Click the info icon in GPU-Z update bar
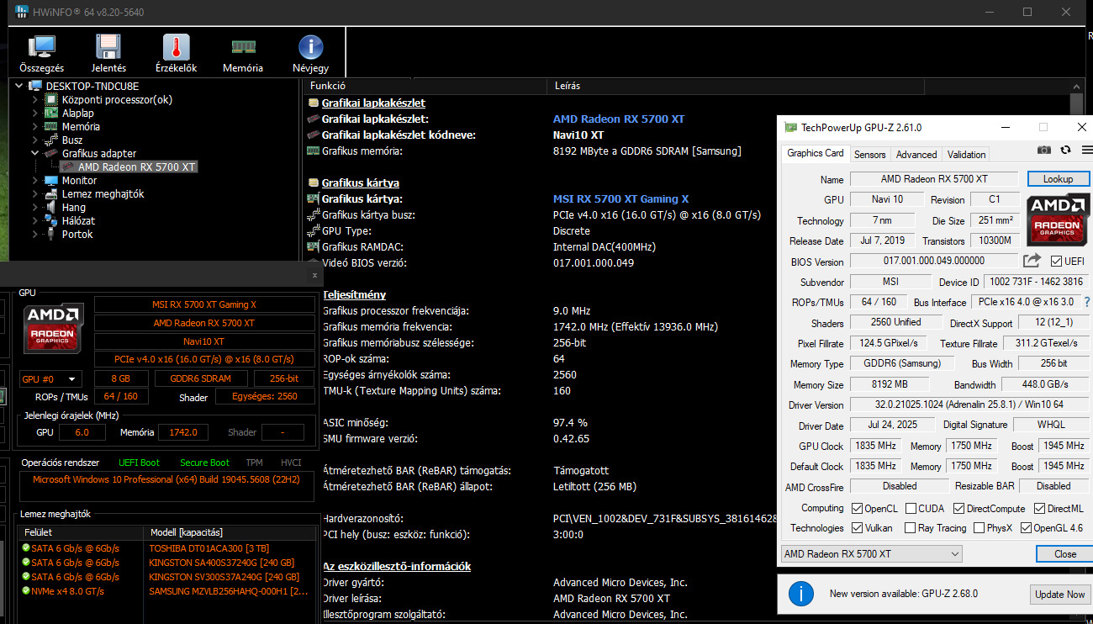This screenshot has height=624, width=1093. 800,594
